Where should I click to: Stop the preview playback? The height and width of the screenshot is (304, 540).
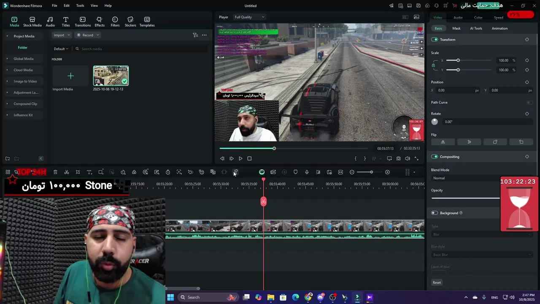pos(249,159)
